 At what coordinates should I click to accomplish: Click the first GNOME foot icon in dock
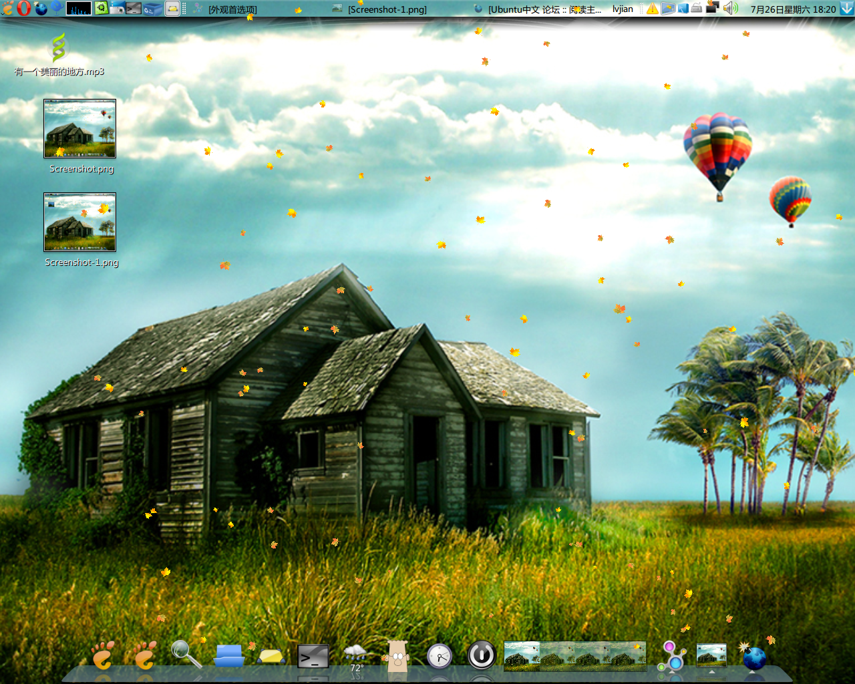[103, 655]
